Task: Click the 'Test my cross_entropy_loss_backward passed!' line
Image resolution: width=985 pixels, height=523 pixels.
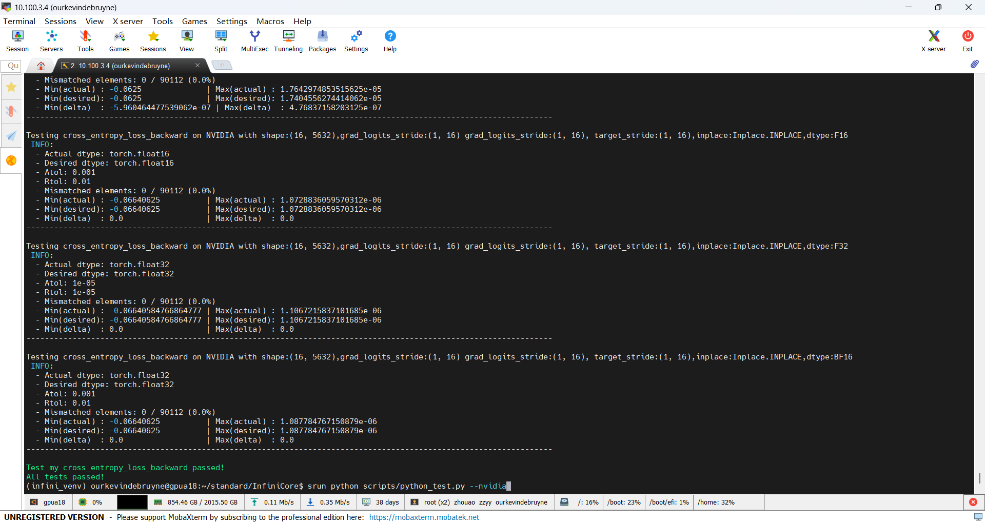Action: [x=125, y=468]
